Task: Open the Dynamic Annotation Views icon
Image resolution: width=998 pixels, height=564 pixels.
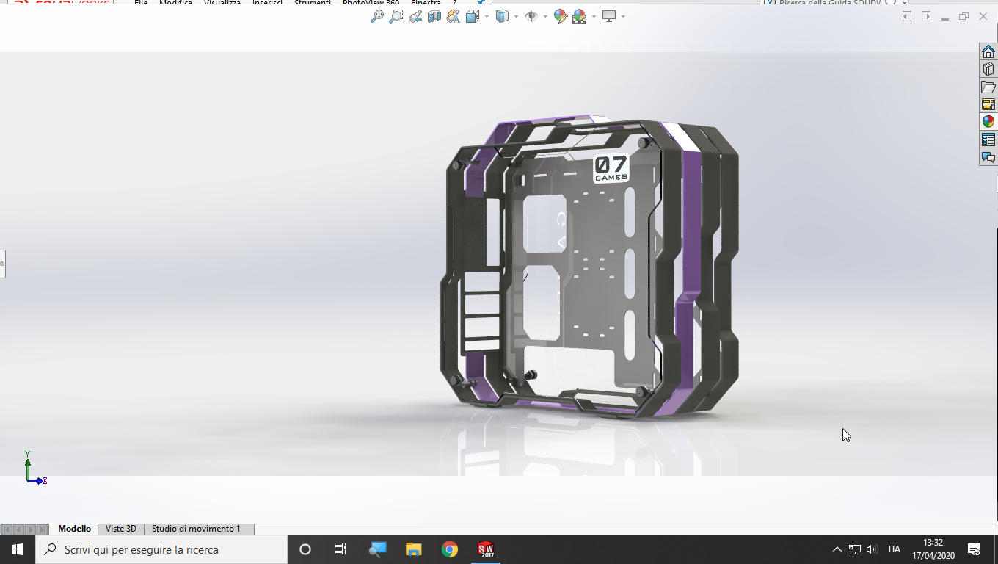Action: coord(454,16)
